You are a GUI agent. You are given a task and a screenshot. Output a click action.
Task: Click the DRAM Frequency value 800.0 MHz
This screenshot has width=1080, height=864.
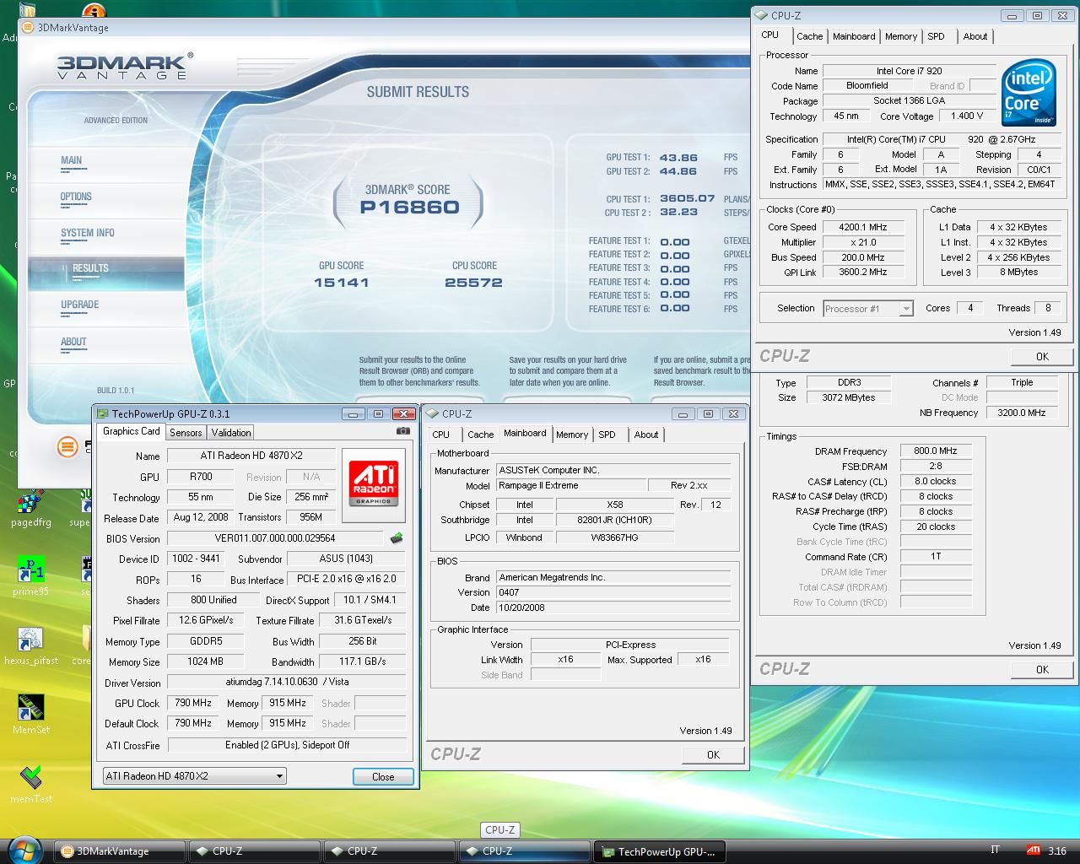[936, 451]
